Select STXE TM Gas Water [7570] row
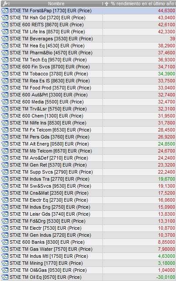The width and height of the screenshot is (176, 281). (88, 249)
